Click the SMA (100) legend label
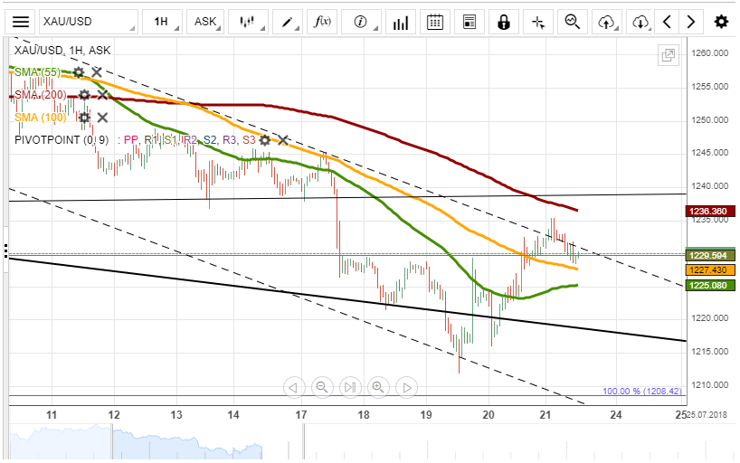Viewport: 740px width, 463px height. click(40, 117)
